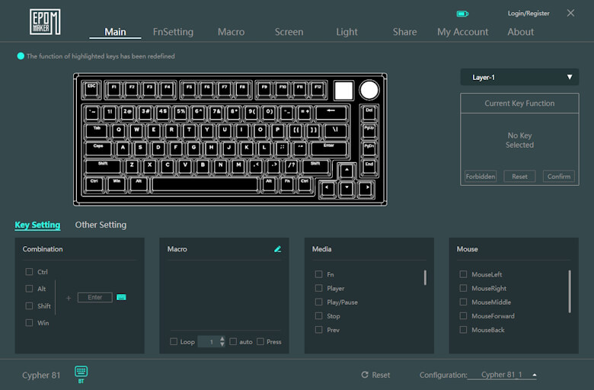The height and width of the screenshot is (390, 594).
Task: Click the keyboard icon beside Enter field
Action: click(x=121, y=297)
